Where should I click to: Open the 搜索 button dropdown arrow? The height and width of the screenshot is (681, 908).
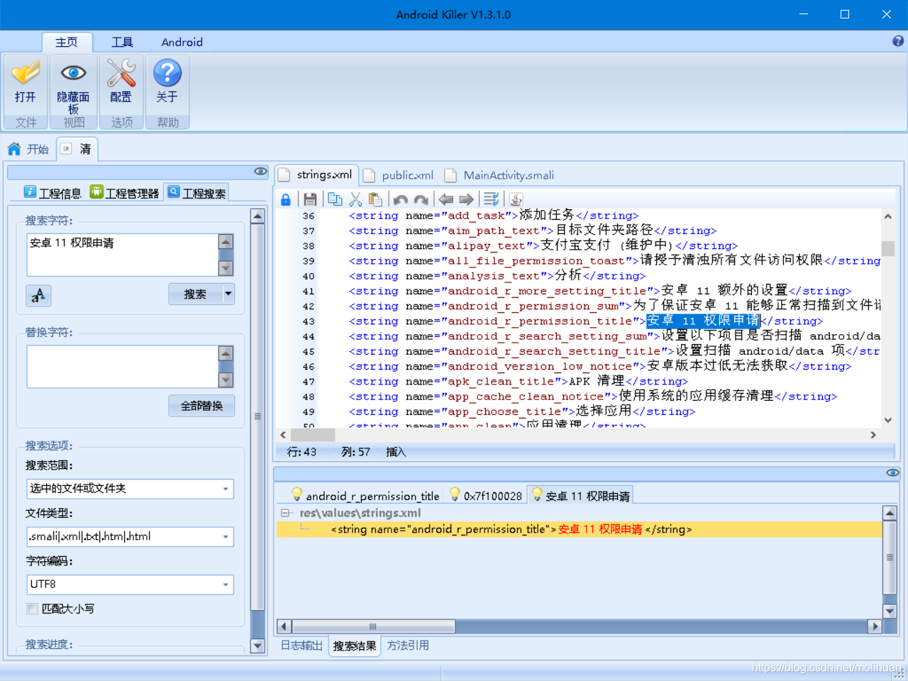[x=228, y=294]
